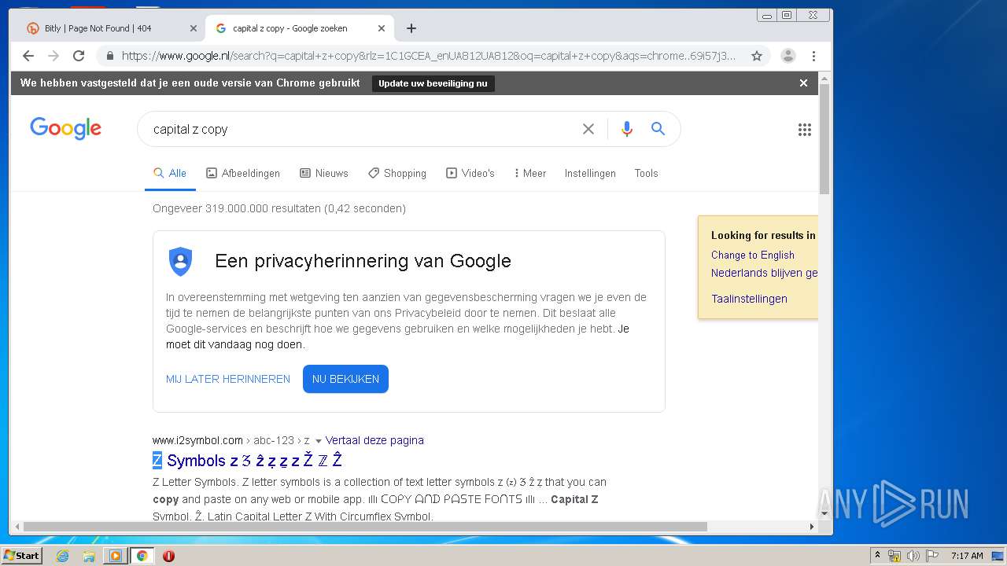Click the action center flag tray icon
Screen dimensions: 1007x566
tap(932, 556)
